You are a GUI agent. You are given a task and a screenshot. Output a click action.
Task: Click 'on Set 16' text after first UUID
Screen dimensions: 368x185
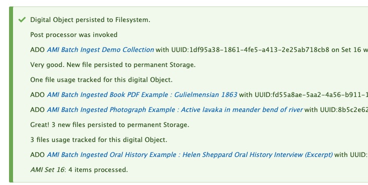pos(346,49)
